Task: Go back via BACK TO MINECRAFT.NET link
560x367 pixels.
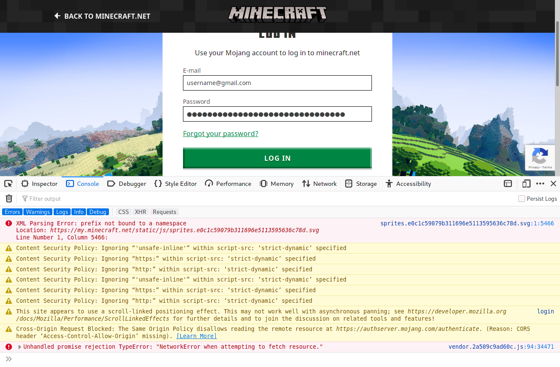Action: [x=103, y=16]
